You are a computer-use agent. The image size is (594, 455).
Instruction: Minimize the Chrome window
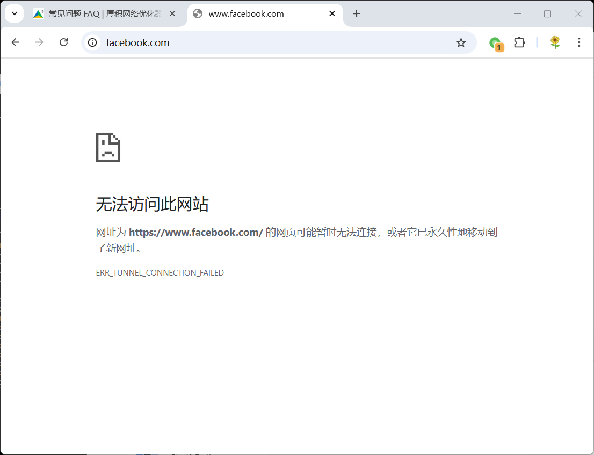[517, 14]
